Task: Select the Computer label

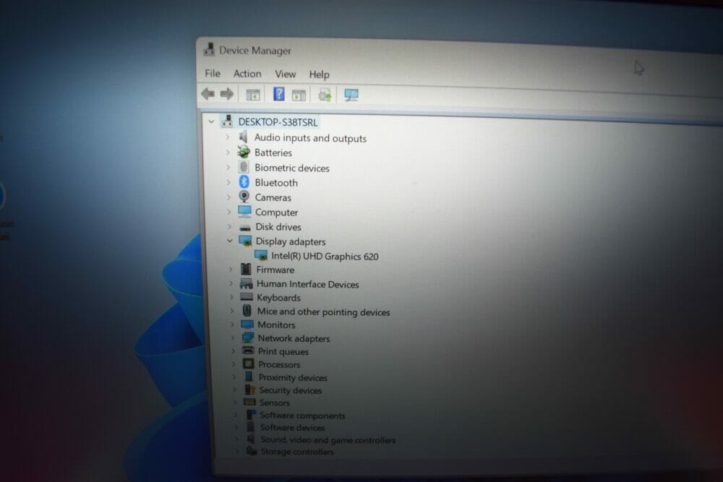Action: (x=277, y=212)
